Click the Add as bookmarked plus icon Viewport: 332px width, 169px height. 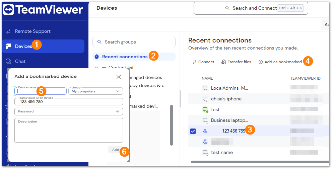point(261,62)
